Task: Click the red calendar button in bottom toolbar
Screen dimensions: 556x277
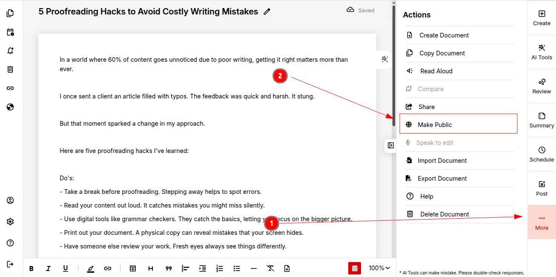Action: coord(354,268)
